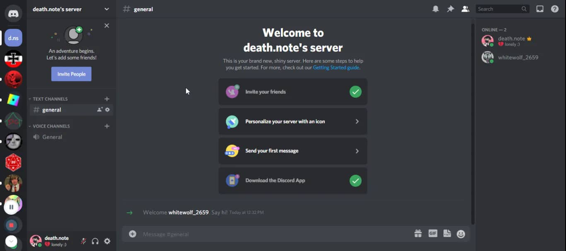Open Send your first message step
The width and height of the screenshot is (566, 251).
(293, 151)
